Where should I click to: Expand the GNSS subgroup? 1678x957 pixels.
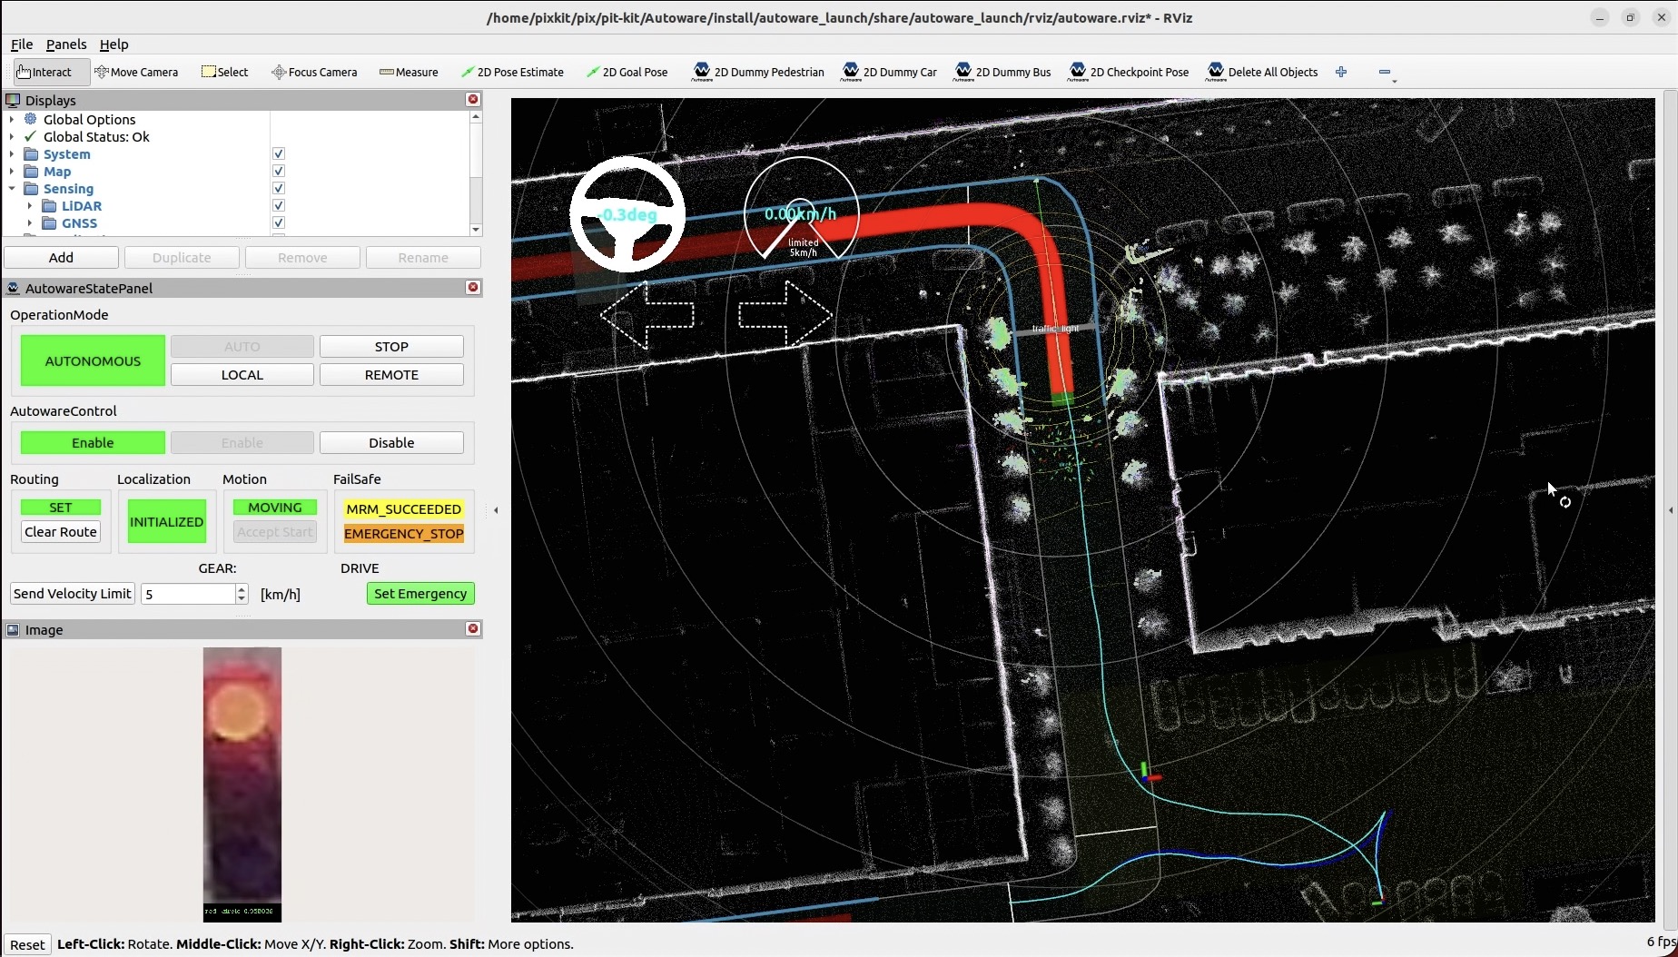pyautogui.click(x=29, y=223)
